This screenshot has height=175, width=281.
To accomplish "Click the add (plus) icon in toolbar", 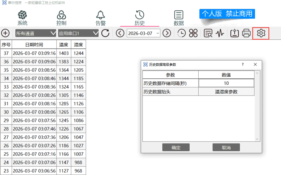I will (5, 33).
